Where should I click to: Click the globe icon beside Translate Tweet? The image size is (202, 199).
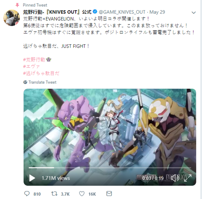tap(25, 82)
